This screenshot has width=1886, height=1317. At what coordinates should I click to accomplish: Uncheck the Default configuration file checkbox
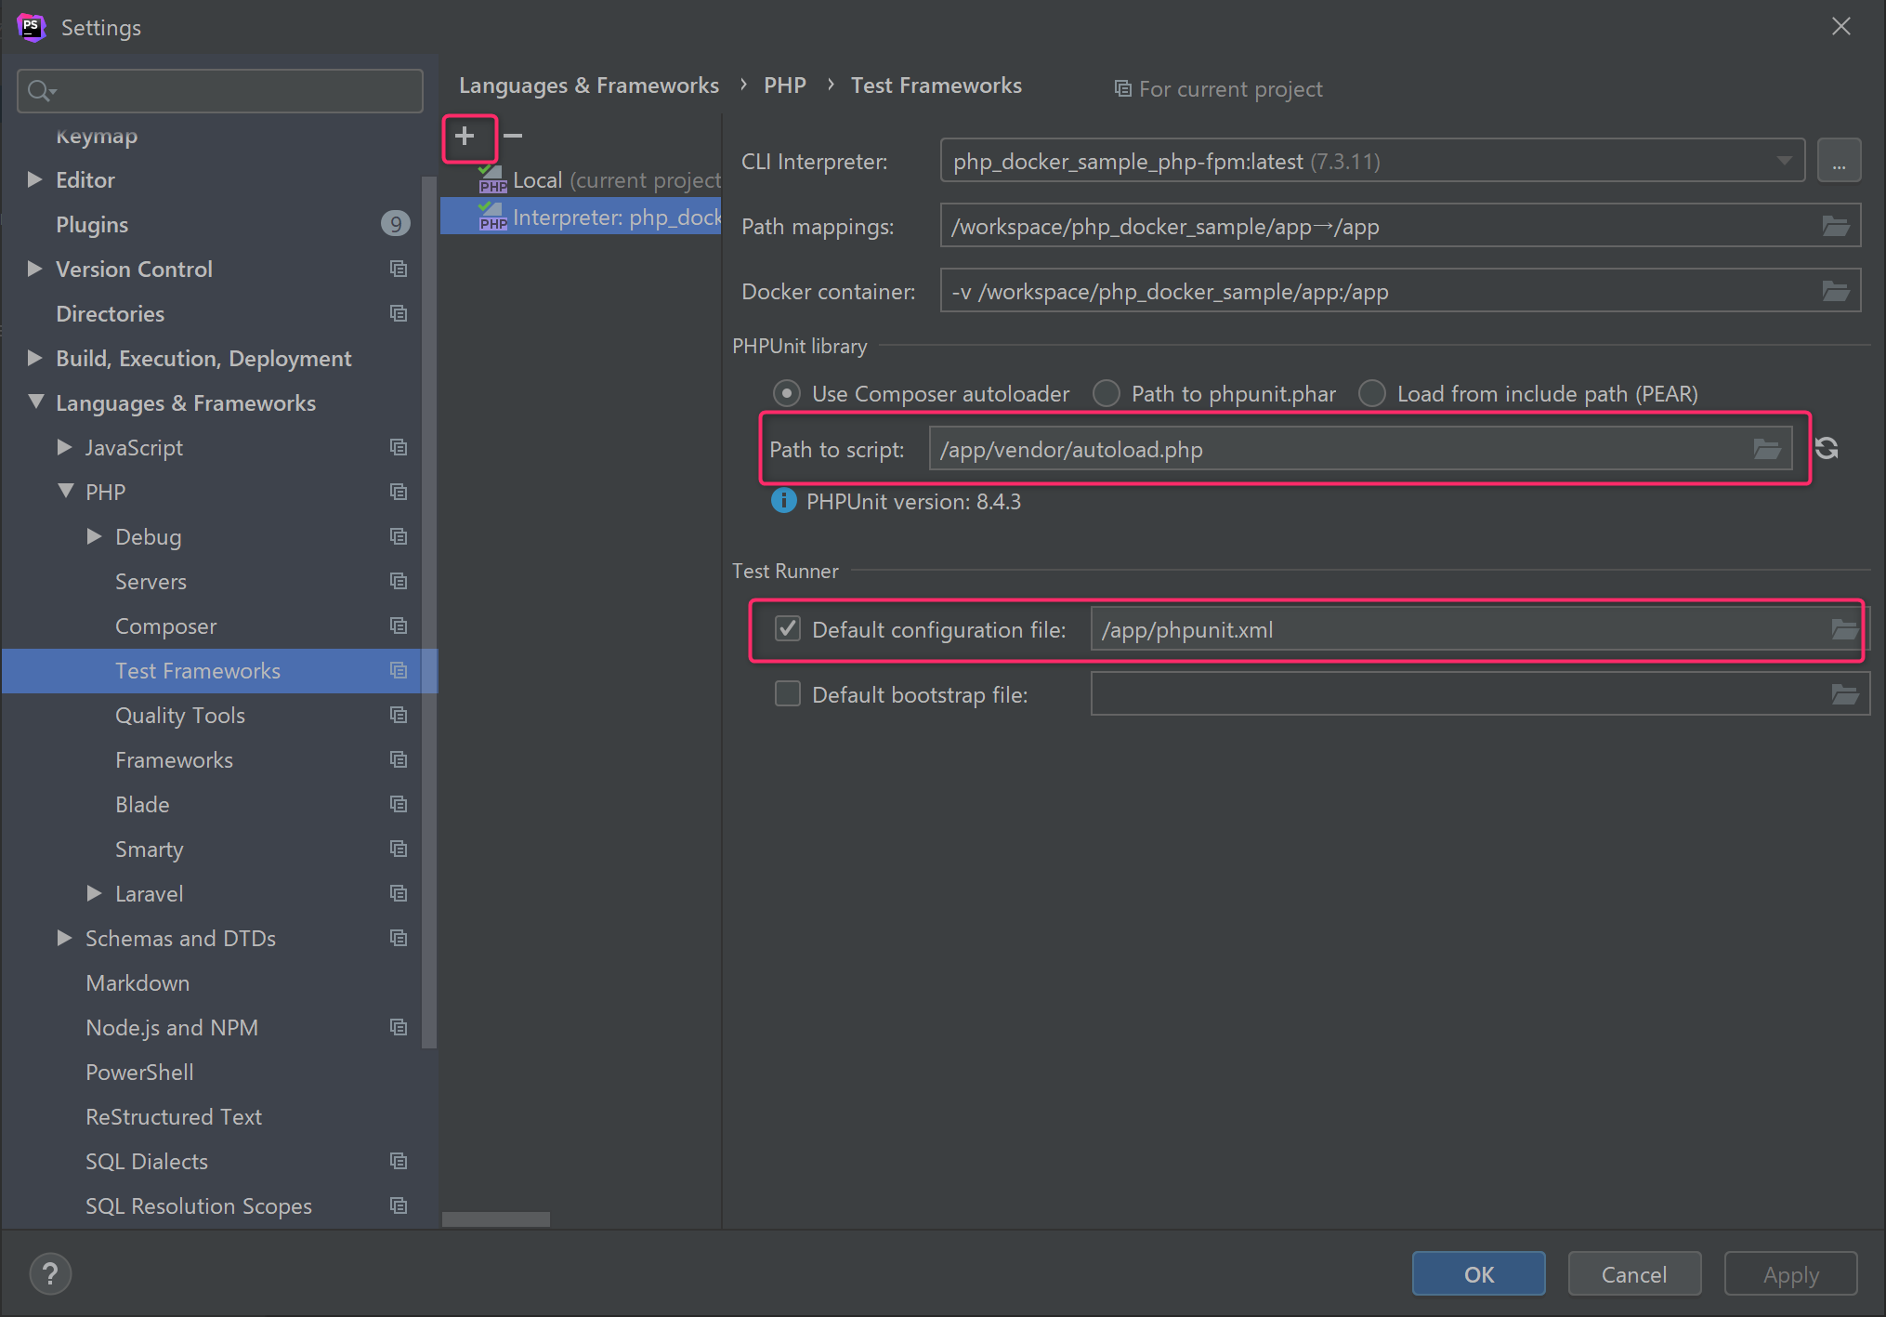click(787, 628)
